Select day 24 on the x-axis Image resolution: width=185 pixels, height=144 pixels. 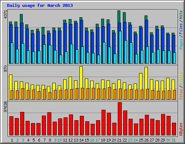[x=135, y=140]
